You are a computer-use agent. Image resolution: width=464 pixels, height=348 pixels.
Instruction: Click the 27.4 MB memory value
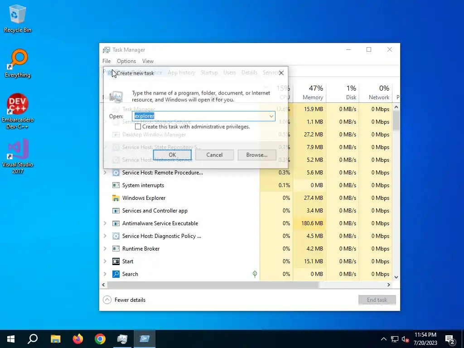pyautogui.click(x=313, y=198)
